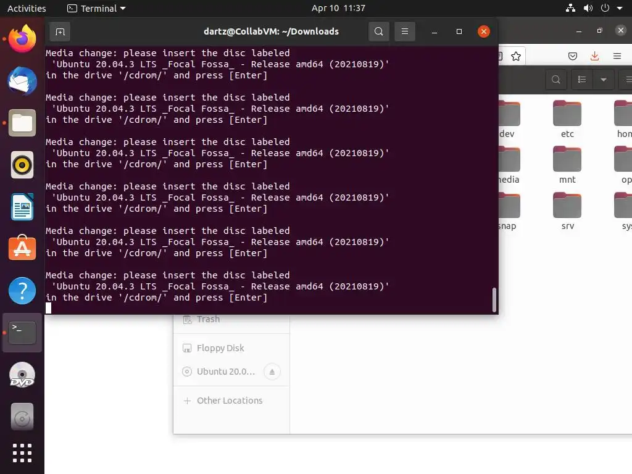Open the terminal hamburger menu
This screenshot has width=632, height=474.
coord(405,31)
